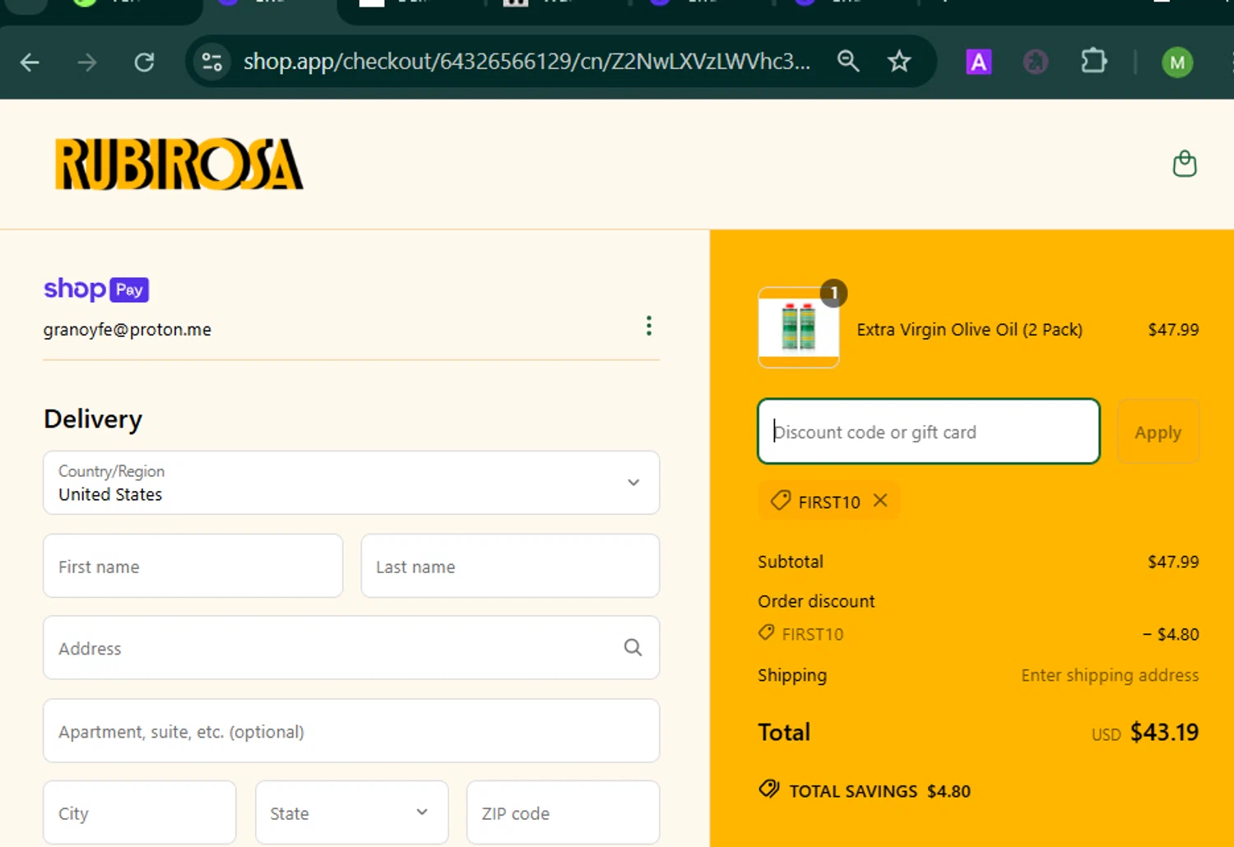Click the total $43.19 amount
The width and height of the screenshot is (1234, 847).
point(1165,732)
